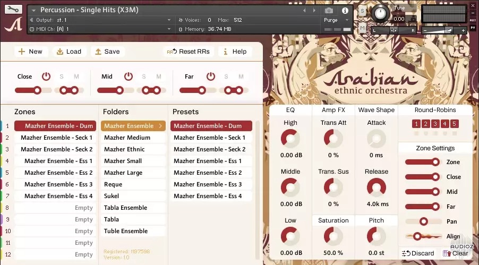Open the wrench instrument options icon
The width and height of the screenshot is (479, 265).
coord(13,10)
